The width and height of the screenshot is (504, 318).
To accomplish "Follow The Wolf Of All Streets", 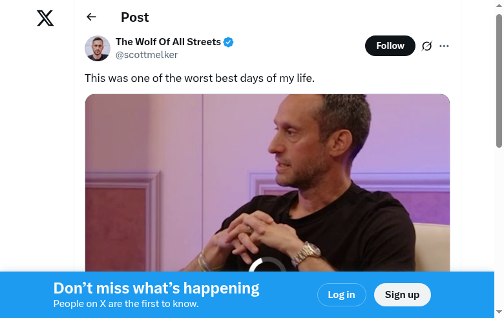I will click(390, 46).
